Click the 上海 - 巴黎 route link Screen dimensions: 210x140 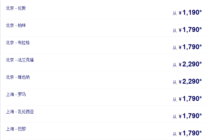16,129
